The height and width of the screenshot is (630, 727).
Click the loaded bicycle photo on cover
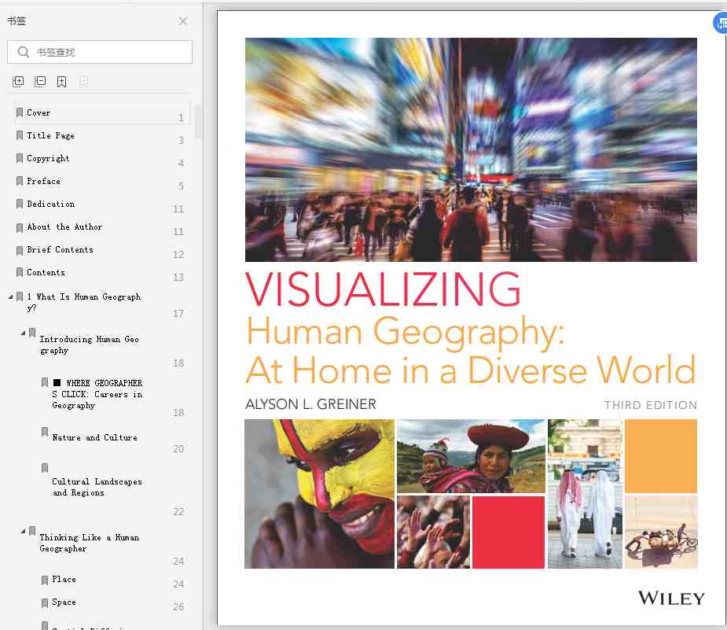pos(661,532)
